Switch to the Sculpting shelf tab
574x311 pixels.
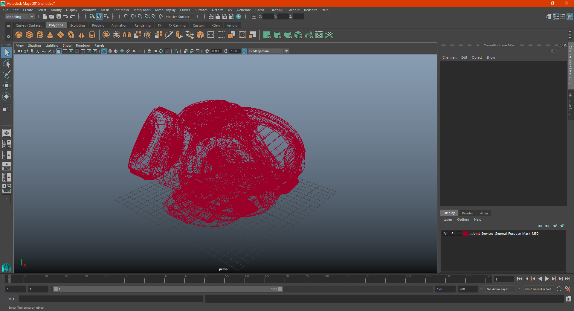pos(77,25)
